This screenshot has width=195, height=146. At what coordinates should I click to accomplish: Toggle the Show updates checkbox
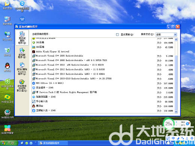tap(117, 34)
